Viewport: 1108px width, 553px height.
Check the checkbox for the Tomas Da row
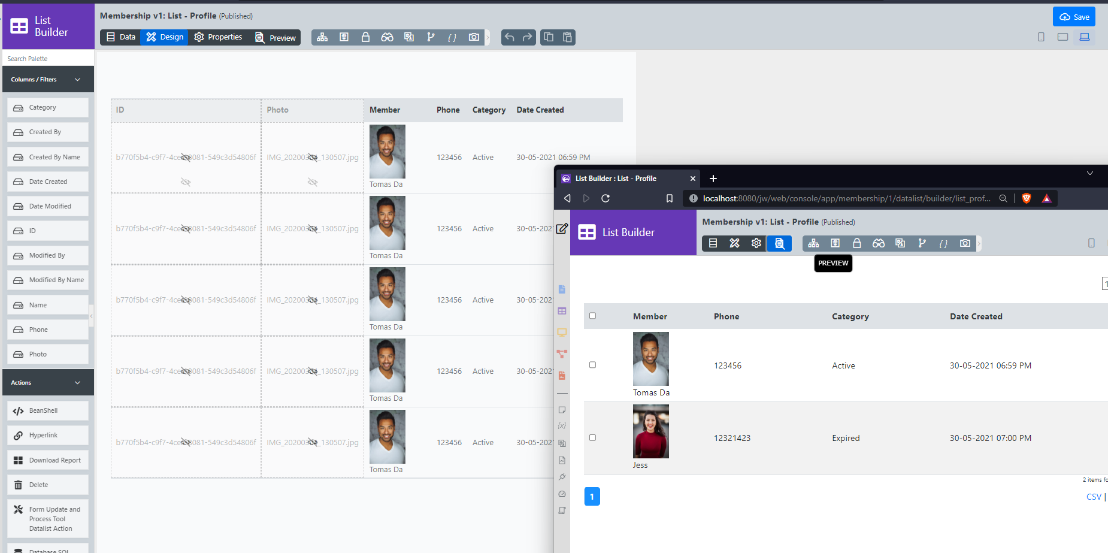click(x=593, y=365)
